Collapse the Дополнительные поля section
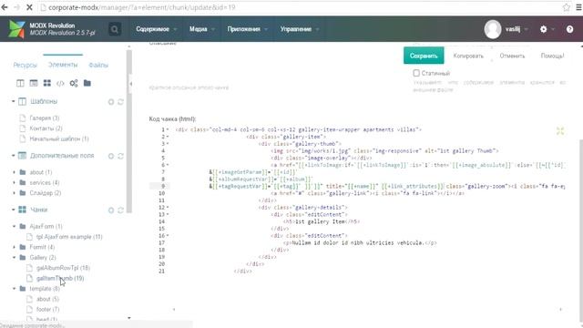 coord(14,156)
